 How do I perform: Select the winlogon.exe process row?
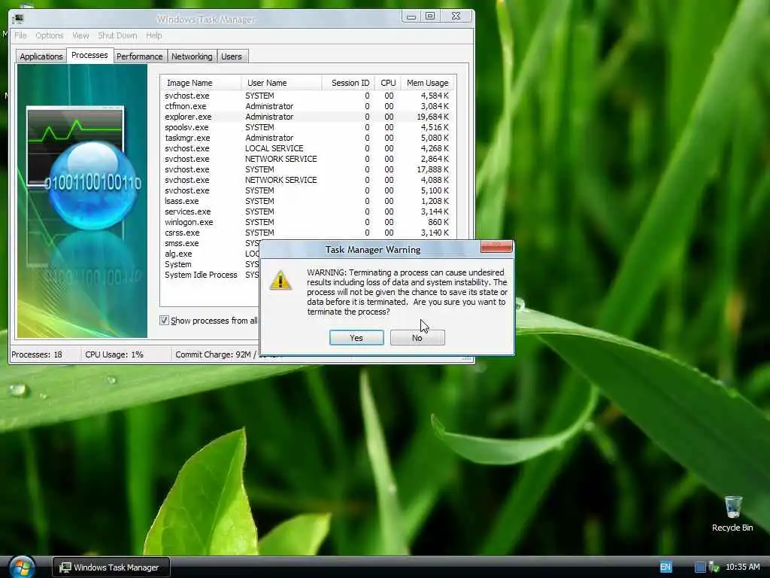click(308, 222)
